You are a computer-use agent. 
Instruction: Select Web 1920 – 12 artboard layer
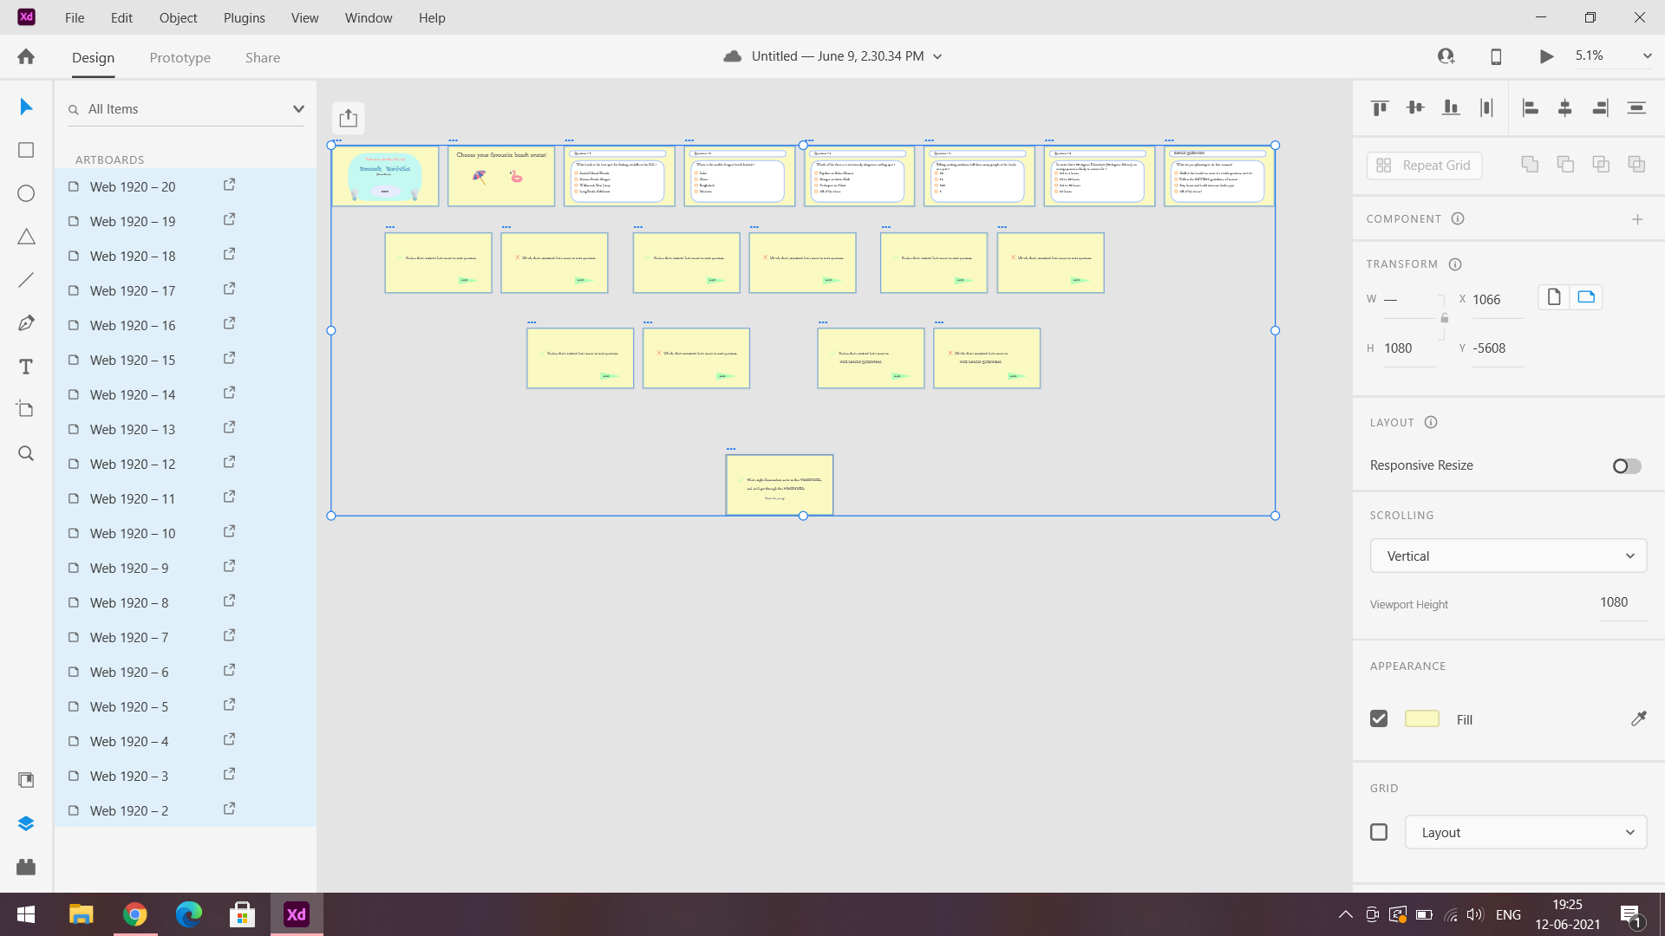(x=133, y=464)
